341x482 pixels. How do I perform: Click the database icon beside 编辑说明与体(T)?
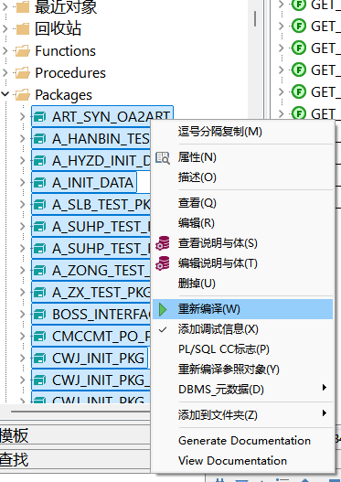163,263
